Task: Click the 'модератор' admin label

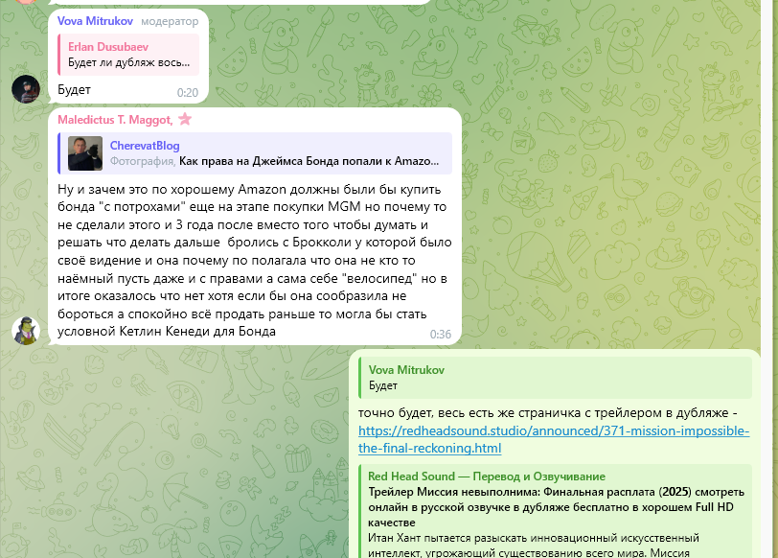Action: [170, 21]
